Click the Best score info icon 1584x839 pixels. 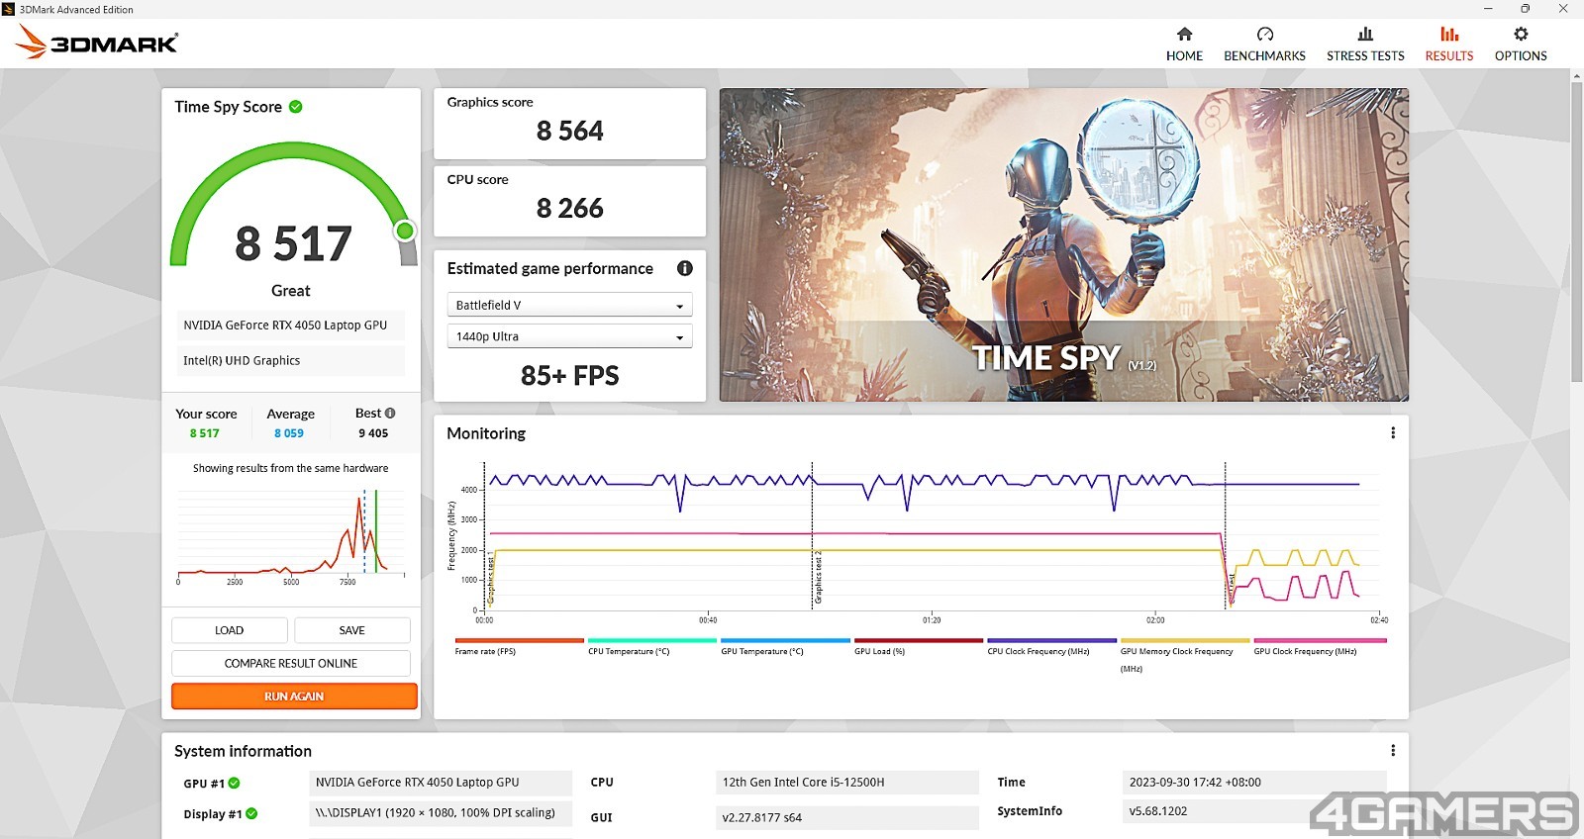pos(390,413)
